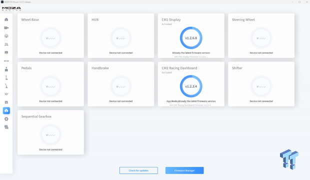This screenshot has height=180, width=310.
Task: Click 'Activated' label under CM2 Display
Action: (166, 24)
